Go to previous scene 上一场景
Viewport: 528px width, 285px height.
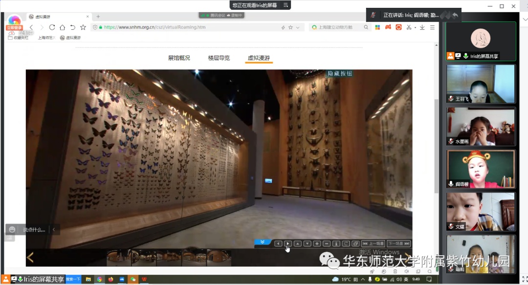(x=373, y=243)
